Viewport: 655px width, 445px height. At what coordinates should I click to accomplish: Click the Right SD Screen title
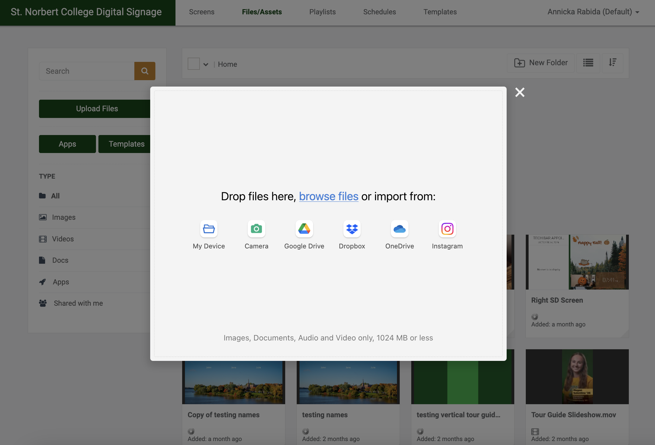(557, 300)
